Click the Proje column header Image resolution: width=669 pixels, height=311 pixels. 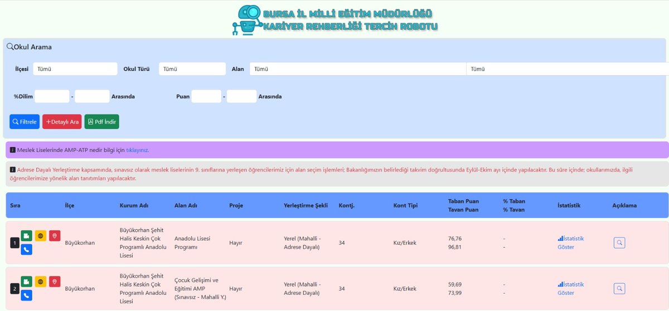[236, 205]
